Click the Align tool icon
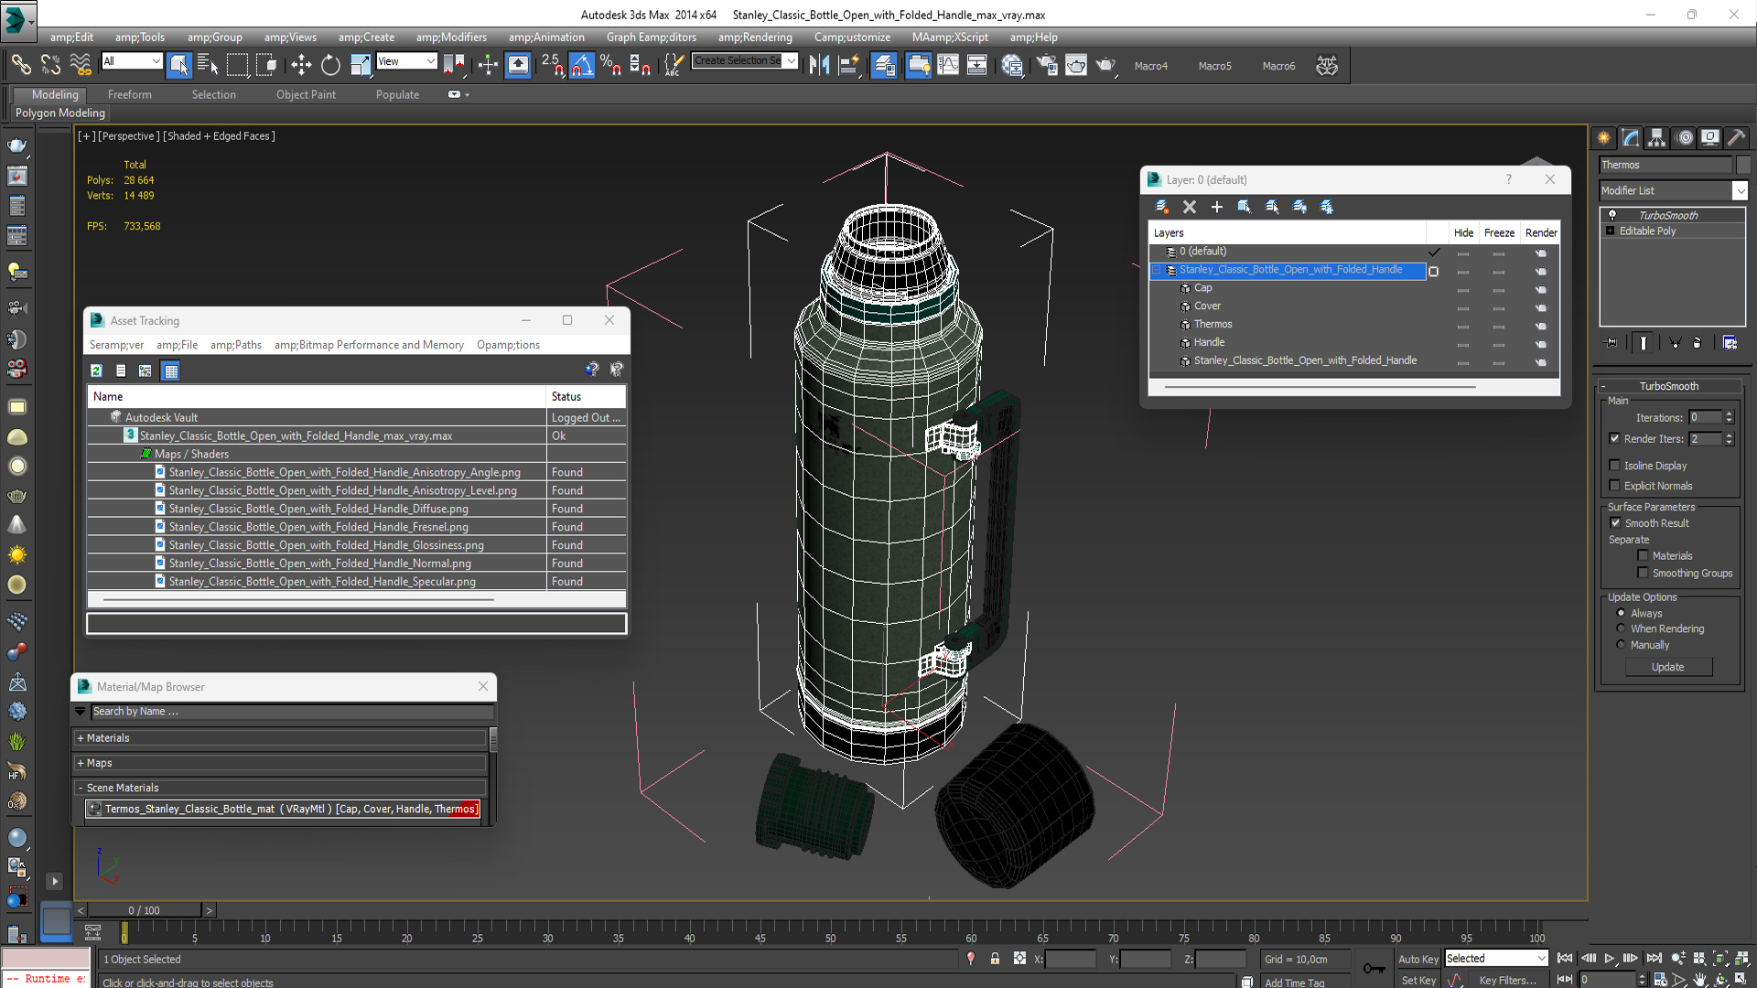This screenshot has height=988, width=1757. 849,65
